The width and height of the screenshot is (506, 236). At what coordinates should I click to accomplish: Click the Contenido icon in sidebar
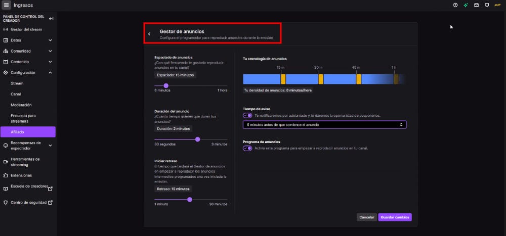click(x=6, y=62)
